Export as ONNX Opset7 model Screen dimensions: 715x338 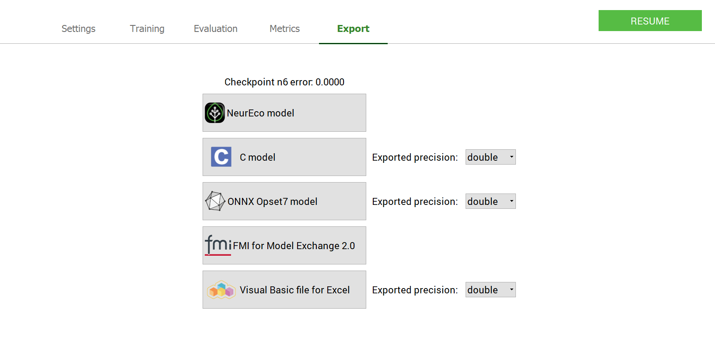284,201
